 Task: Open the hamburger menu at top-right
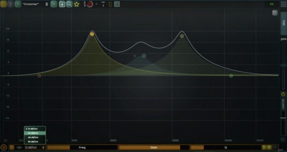(284, 4)
